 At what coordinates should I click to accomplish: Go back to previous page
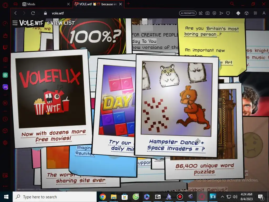15,13
